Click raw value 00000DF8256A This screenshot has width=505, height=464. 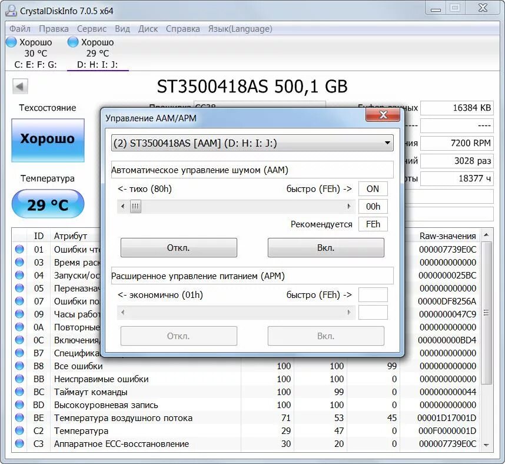pos(447,301)
